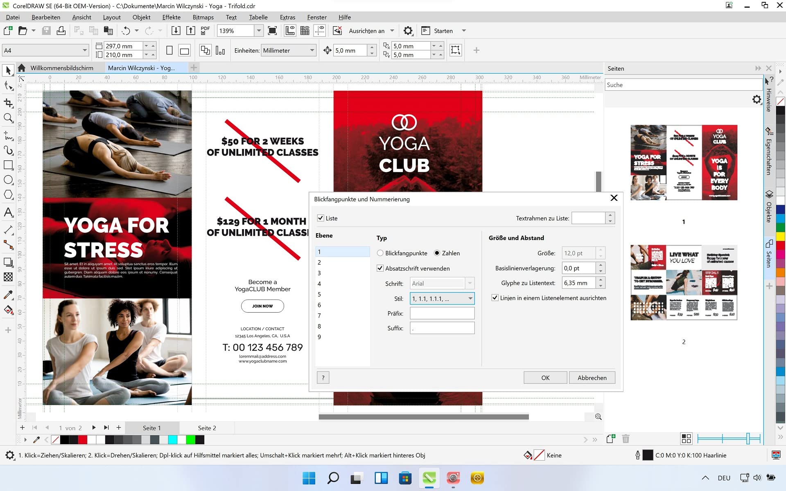Select the Interactive Fill tool
Image resolution: width=786 pixels, height=491 pixels.
pyautogui.click(x=8, y=310)
